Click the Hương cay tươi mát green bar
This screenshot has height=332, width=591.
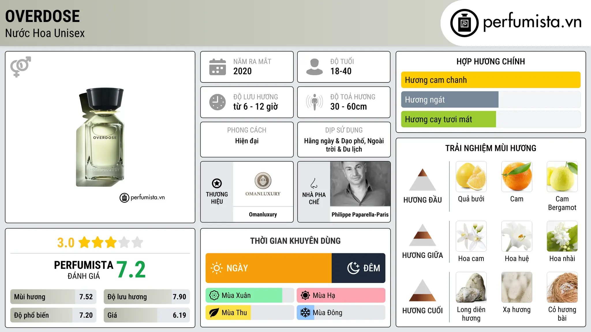(448, 119)
